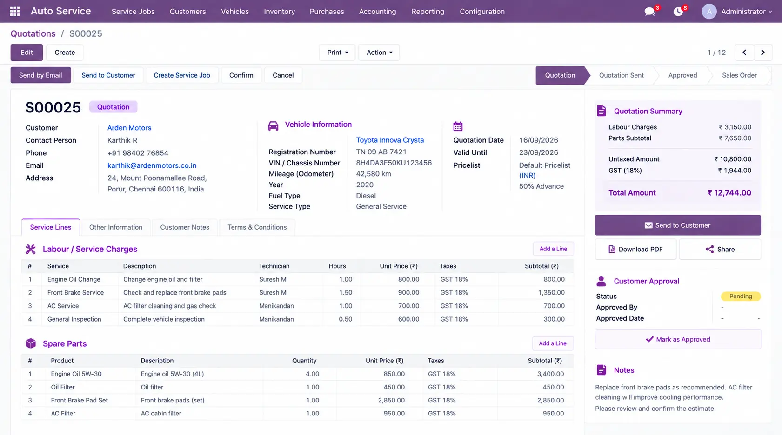
Task: Open the Terms & Conditions tab
Action: [257, 227]
